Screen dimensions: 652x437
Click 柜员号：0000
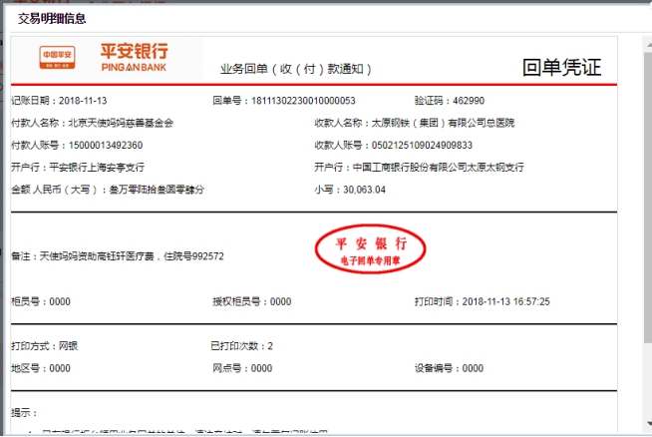(x=41, y=301)
